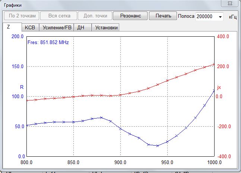Image resolution: width=241 pixels, height=173 pixels.
Task: Open the Полоса dropdown arrow
Action: pyautogui.click(x=220, y=17)
